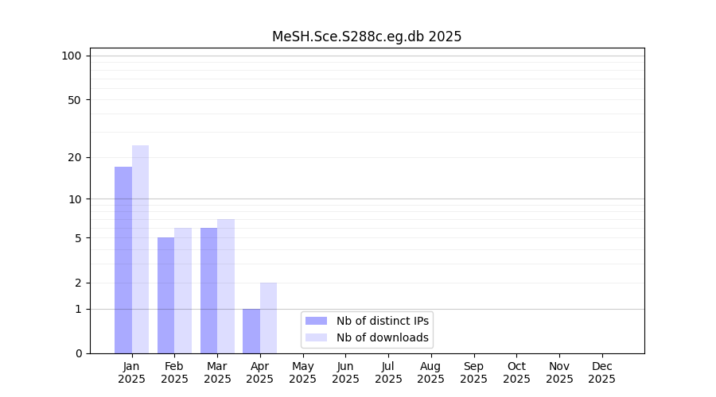Select the February distinct IPs bar
The image size is (716, 397).
tap(165, 295)
